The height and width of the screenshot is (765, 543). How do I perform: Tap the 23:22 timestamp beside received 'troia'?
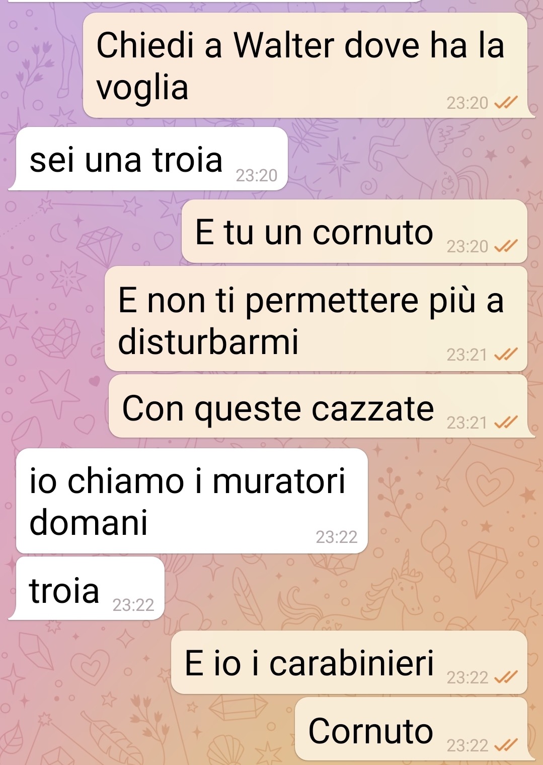pyautogui.click(x=133, y=605)
